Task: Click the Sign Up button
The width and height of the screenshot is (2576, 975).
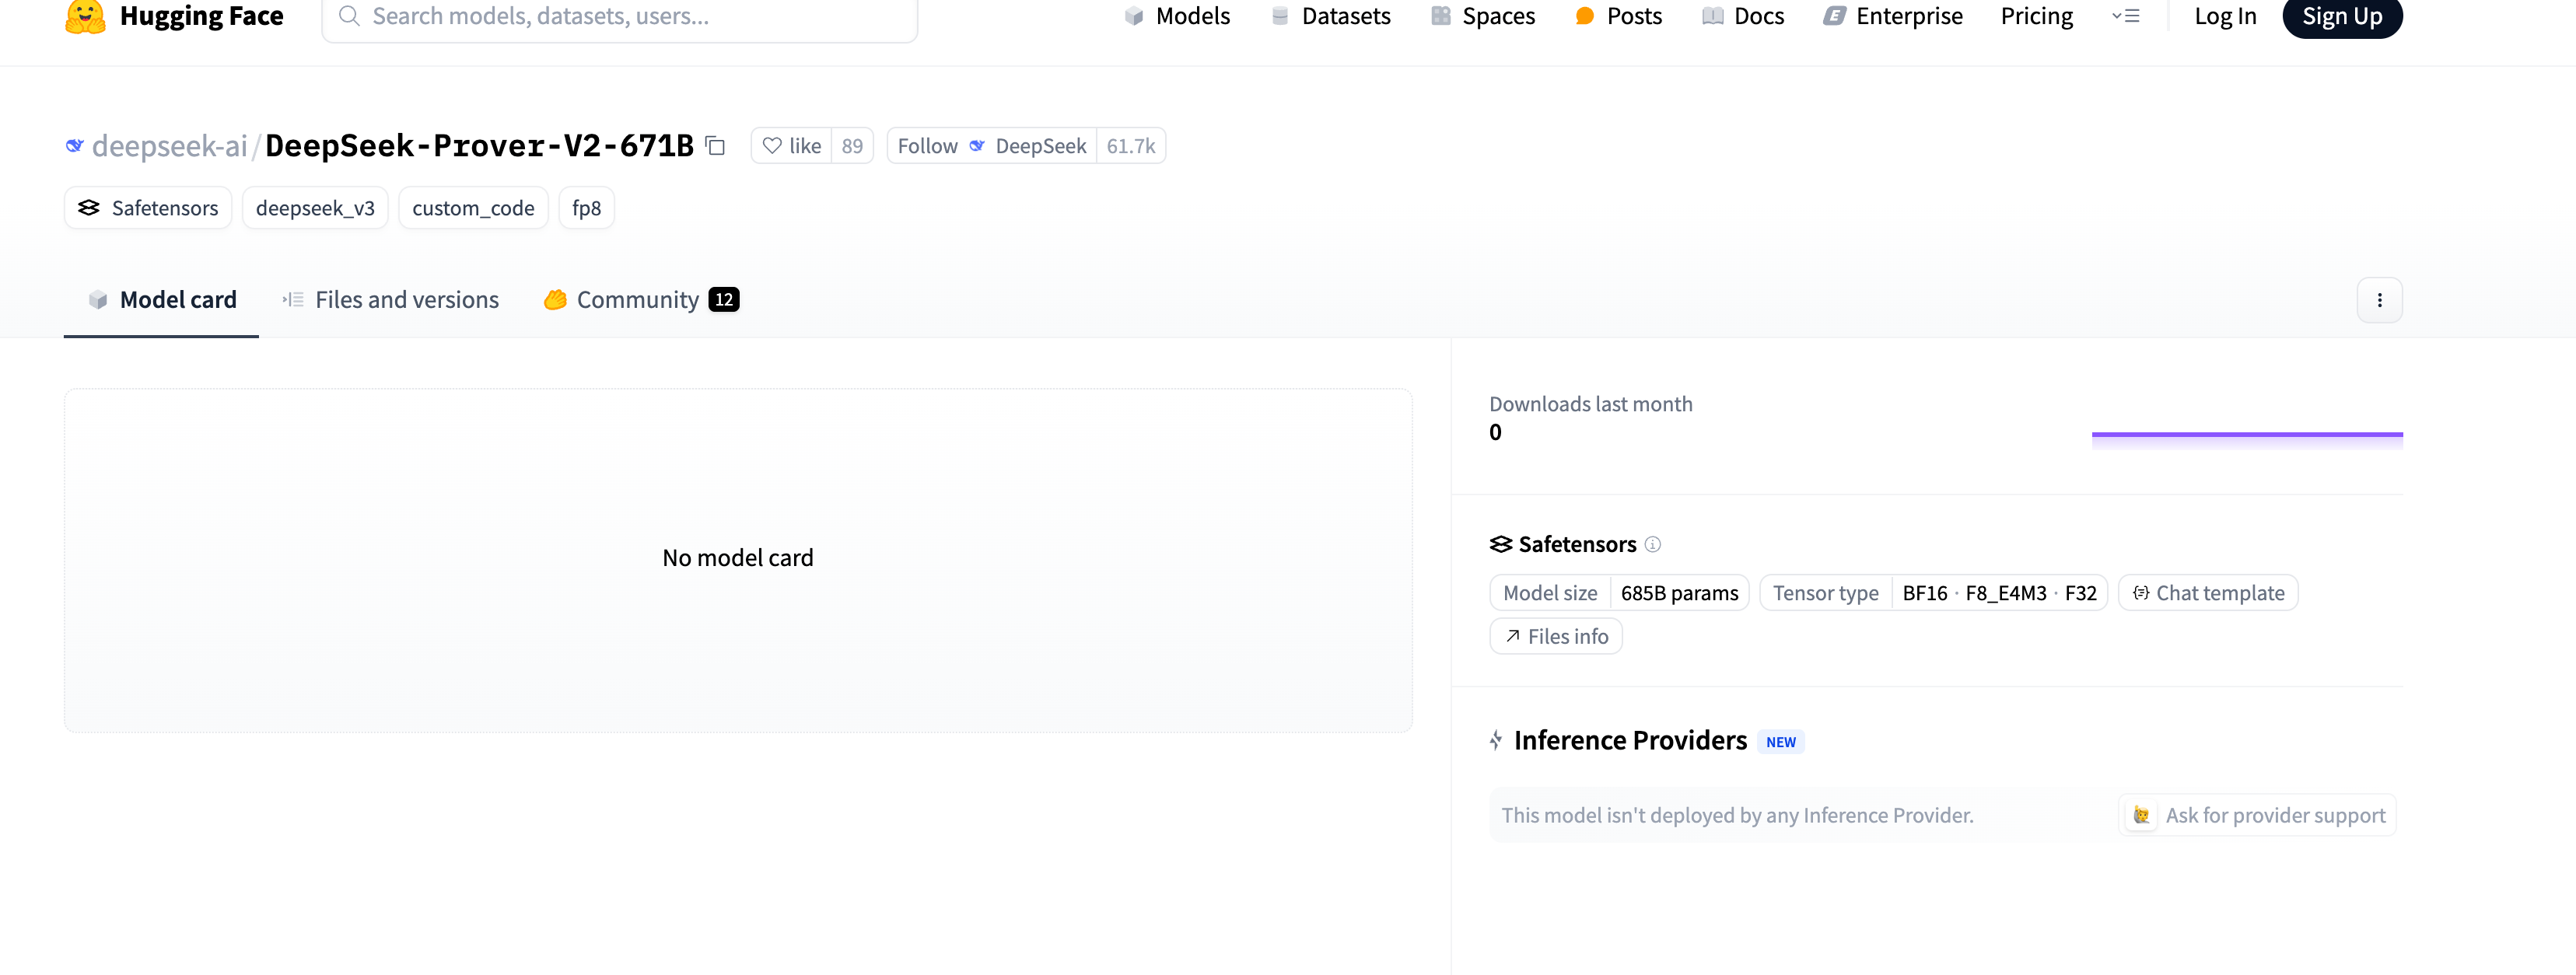Action: pos(2341,16)
